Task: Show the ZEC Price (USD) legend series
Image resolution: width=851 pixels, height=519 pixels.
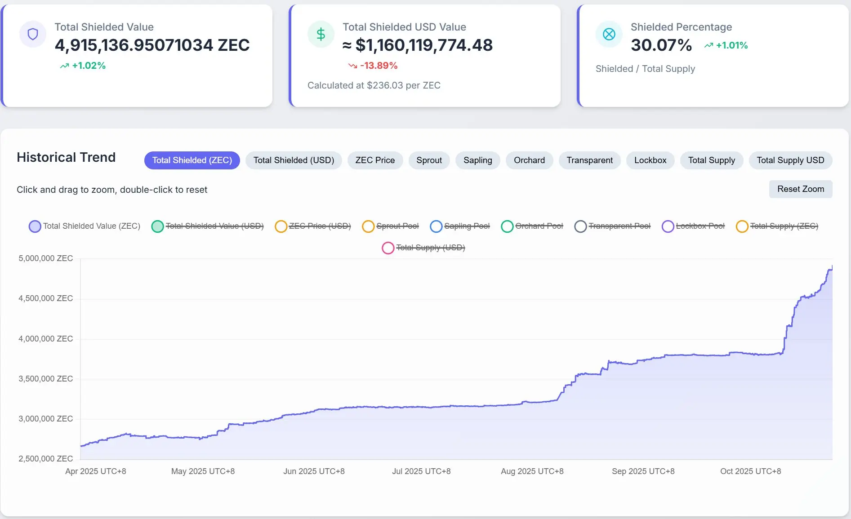Action: click(x=313, y=226)
